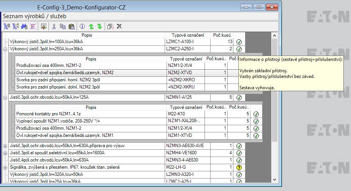
Task: Click the scrollbar up arrow
Action: (x=274, y=36)
